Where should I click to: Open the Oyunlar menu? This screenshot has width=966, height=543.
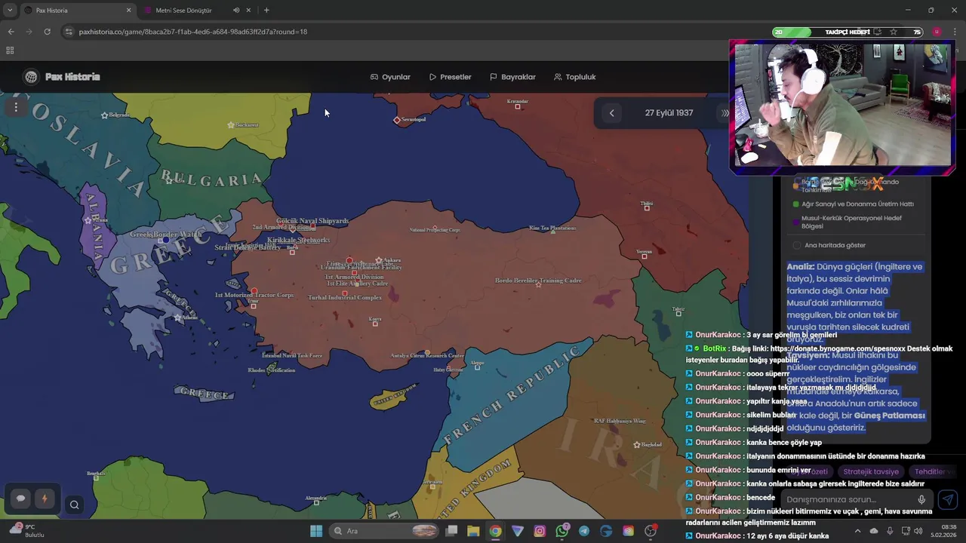[x=390, y=77]
